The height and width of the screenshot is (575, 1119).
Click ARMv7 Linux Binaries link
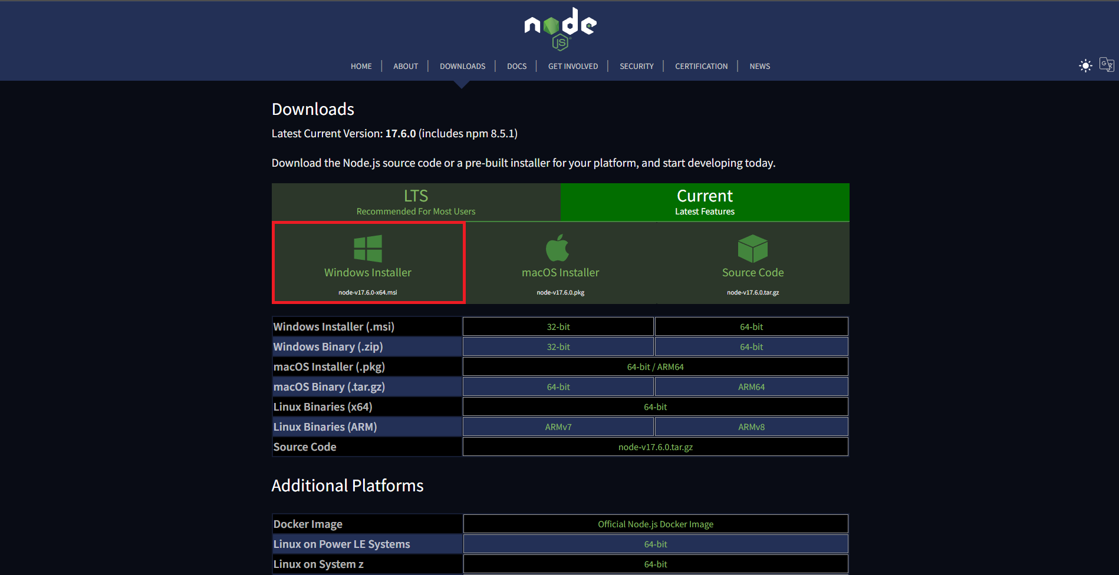click(558, 427)
